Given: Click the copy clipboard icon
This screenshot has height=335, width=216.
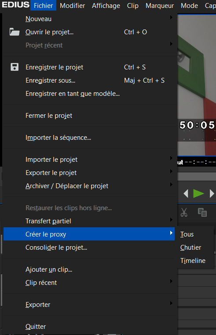Looking at the screenshot, I should (x=202, y=212).
